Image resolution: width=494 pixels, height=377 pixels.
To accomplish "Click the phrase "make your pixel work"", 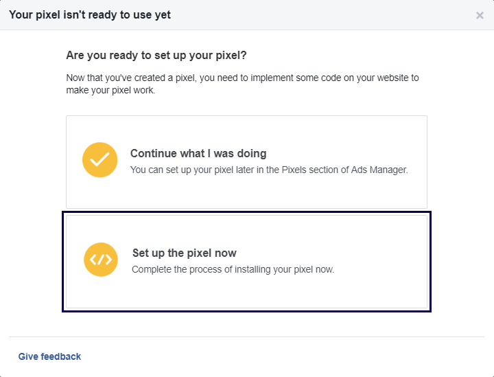I will click(x=110, y=91).
